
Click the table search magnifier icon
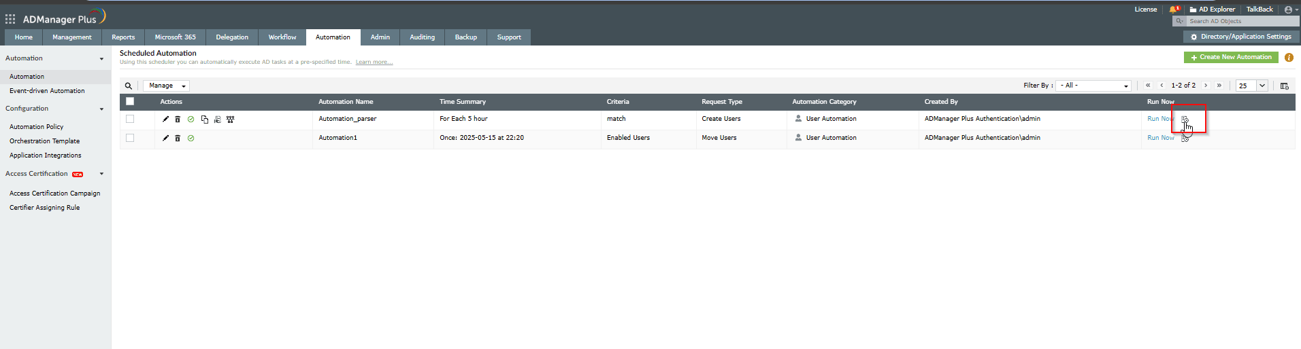click(x=128, y=86)
